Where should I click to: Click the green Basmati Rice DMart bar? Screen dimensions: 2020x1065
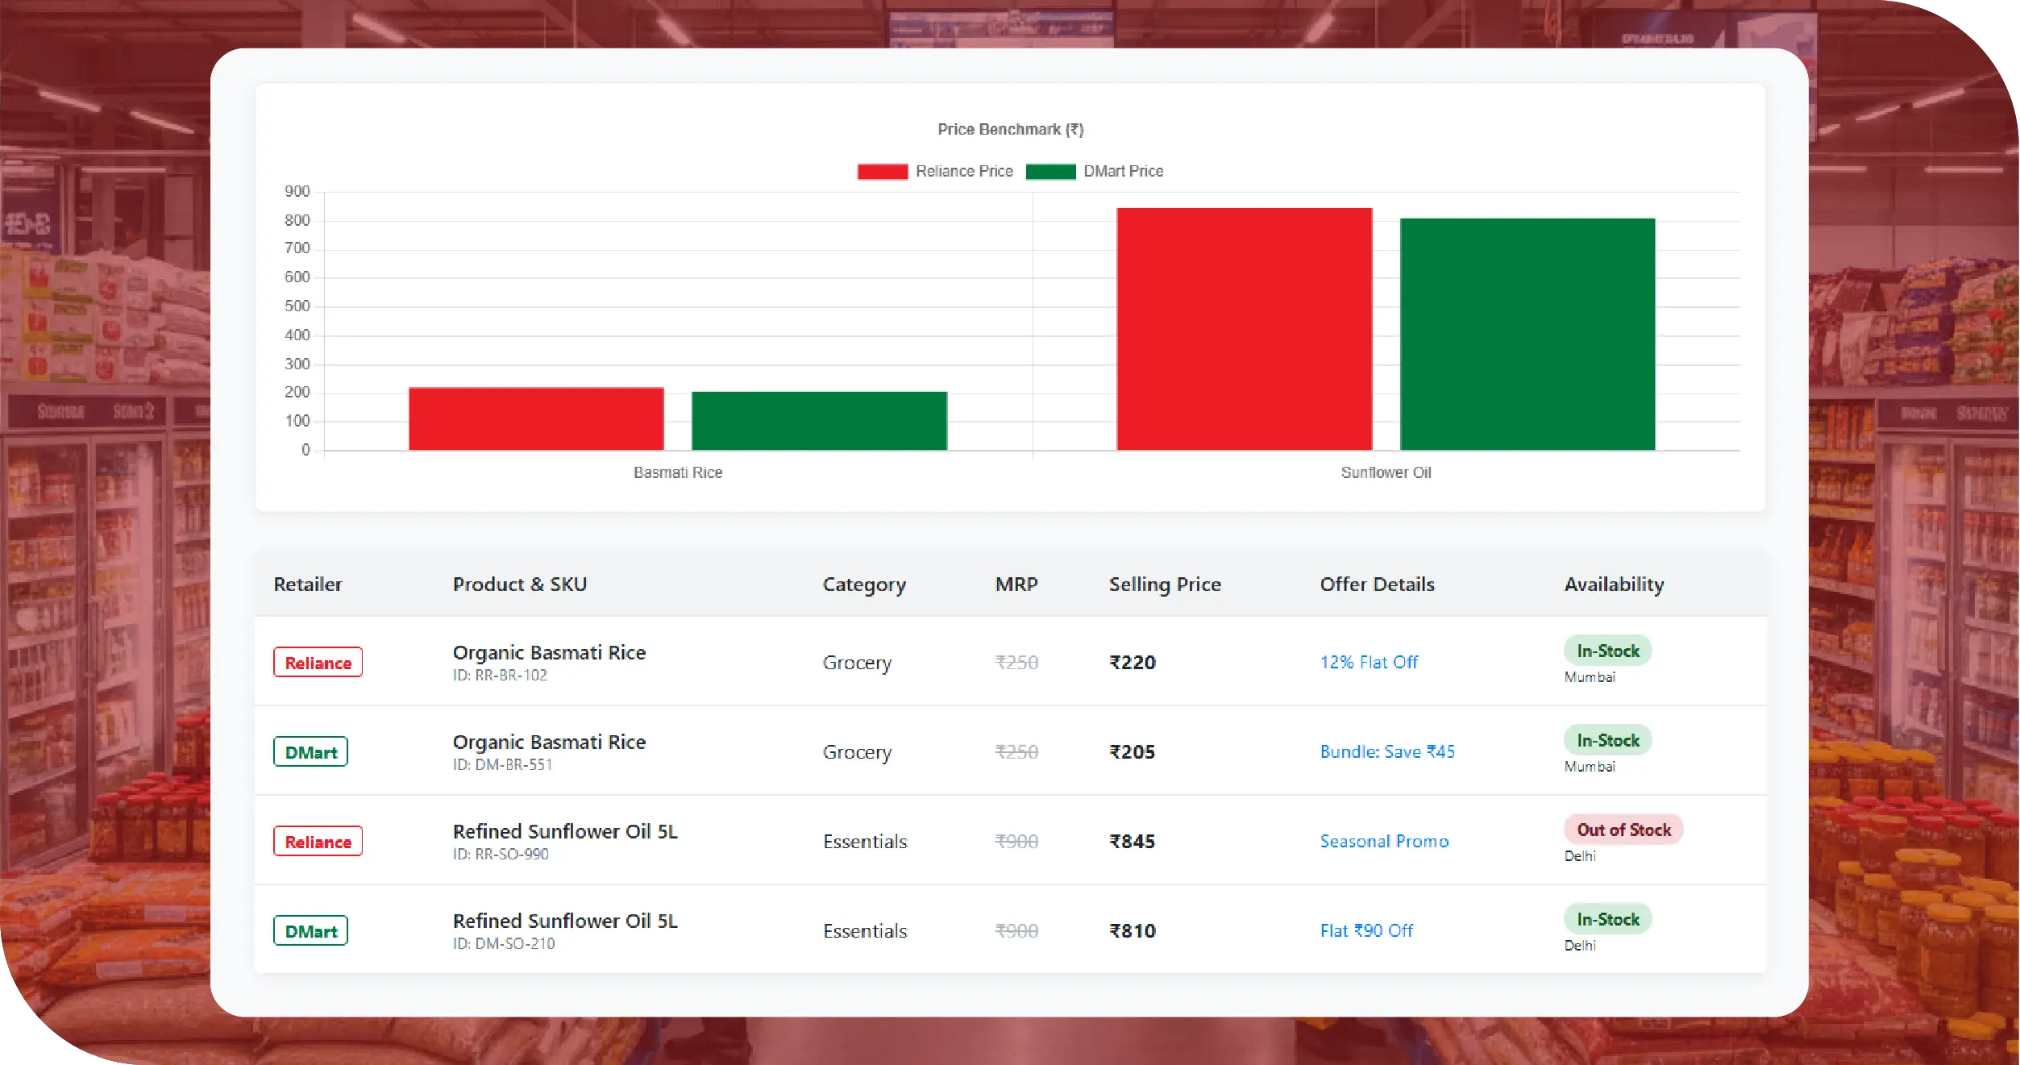tap(819, 421)
